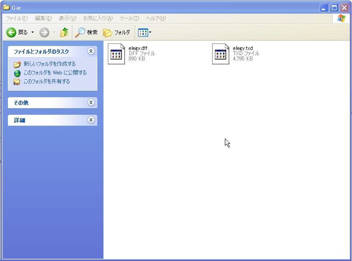
Task: Toggle the フォルダ folders pane
Action: (x=117, y=32)
